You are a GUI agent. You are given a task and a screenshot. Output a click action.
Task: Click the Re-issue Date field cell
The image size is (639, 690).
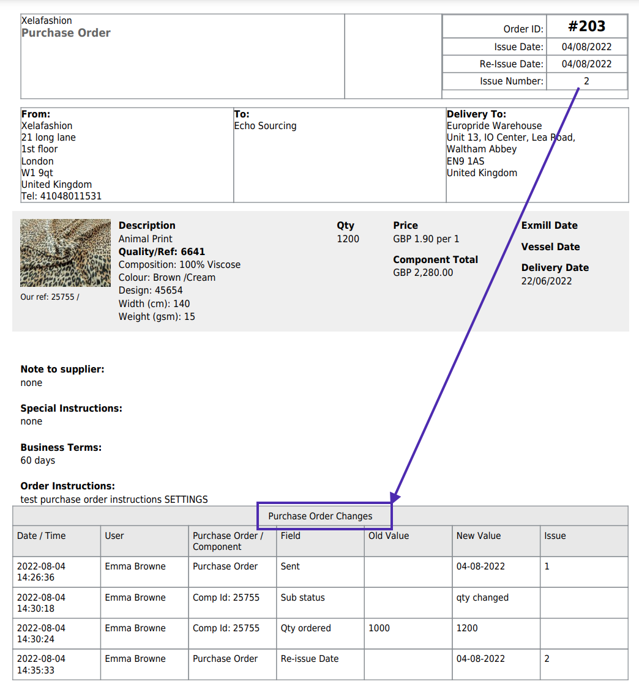(309, 659)
